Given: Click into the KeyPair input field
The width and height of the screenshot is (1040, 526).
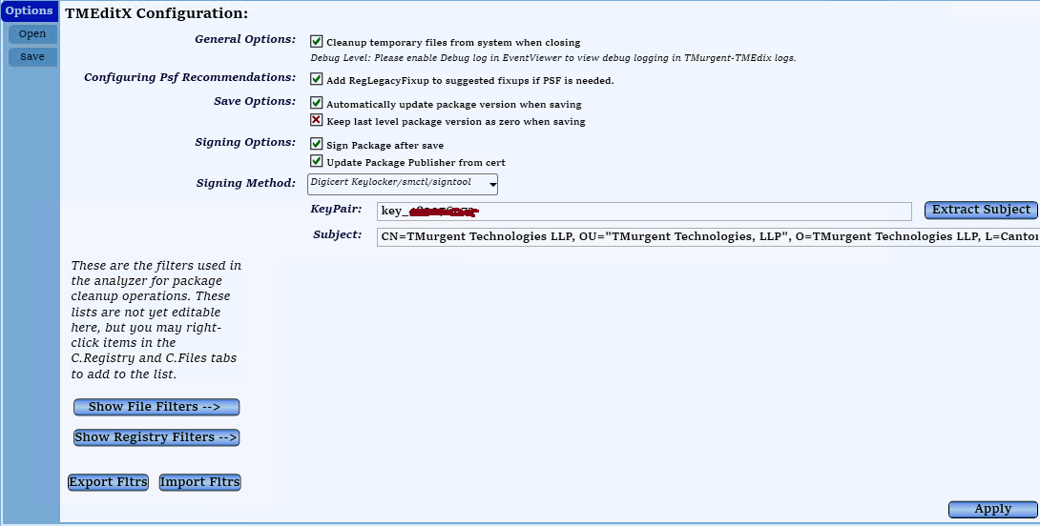Looking at the screenshot, I should coord(644,212).
